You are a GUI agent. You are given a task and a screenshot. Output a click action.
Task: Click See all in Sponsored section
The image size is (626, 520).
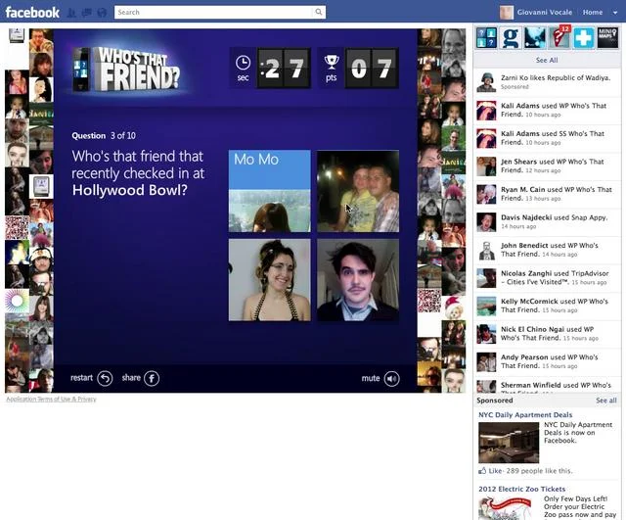[x=606, y=401]
